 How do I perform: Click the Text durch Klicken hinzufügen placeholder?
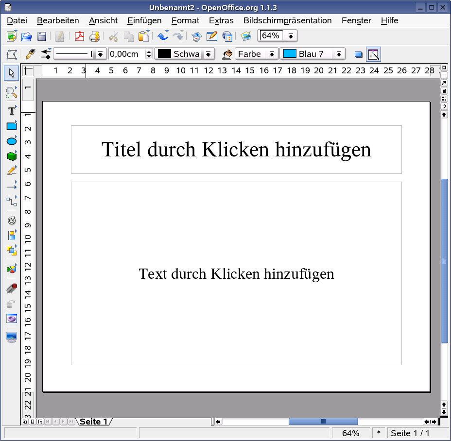237,273
